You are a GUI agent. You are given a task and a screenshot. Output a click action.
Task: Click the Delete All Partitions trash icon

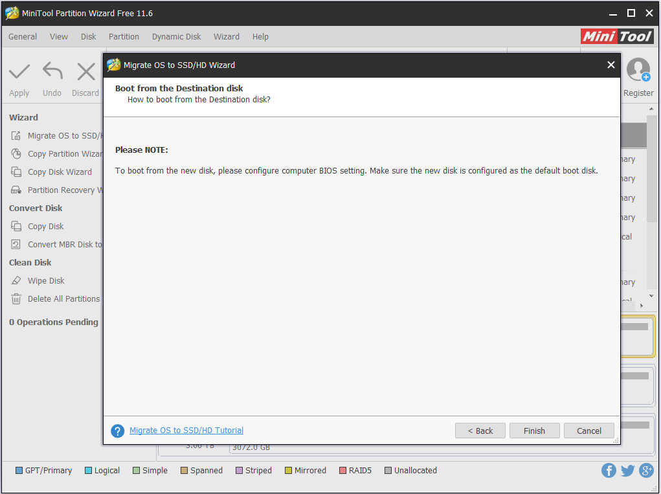click(14, 298)
